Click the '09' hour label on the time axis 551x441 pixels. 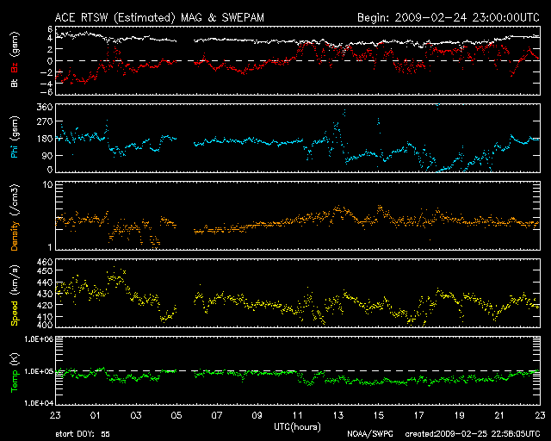coord(257,416)
